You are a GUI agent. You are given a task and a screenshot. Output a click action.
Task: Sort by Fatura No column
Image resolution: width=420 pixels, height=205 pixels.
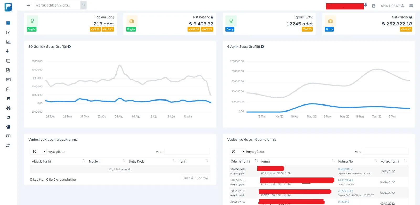coord(358,161)
